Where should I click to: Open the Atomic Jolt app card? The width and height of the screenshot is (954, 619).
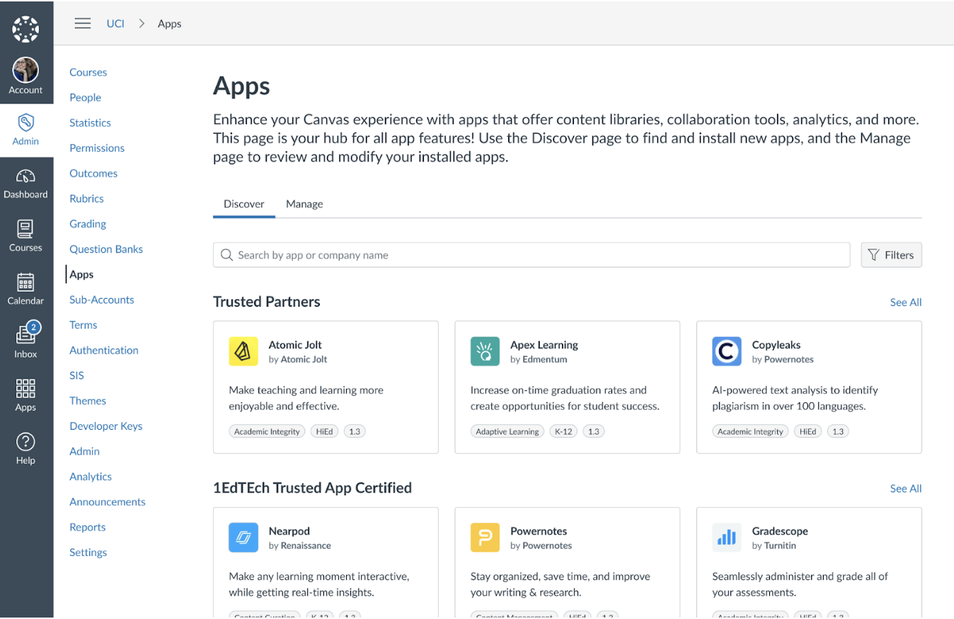pos(326,387)
